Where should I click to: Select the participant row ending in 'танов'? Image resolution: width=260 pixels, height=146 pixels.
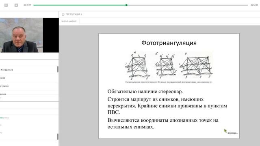(28, 78)
